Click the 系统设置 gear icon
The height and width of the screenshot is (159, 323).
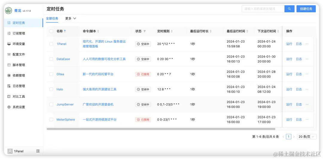coord(9,107)
